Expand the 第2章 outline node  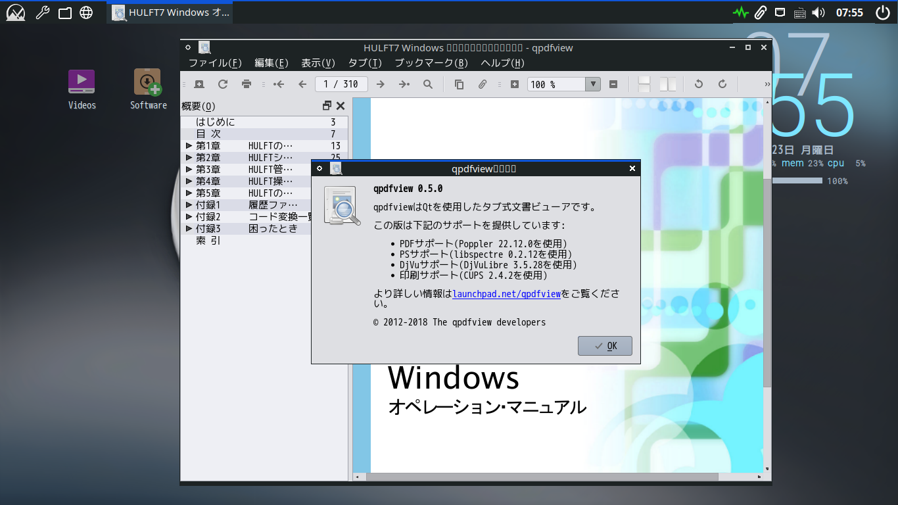click(x=189, y=158)
